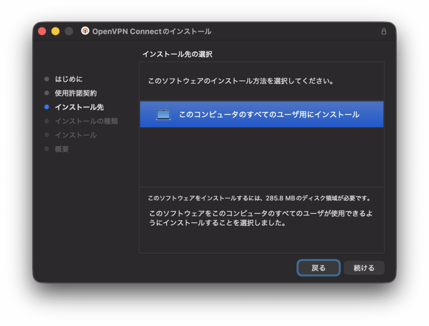The width and height of the screenshot is (429, 326).
Task: Go to the 使用許諾契約 step
Action: click(75, 93)
